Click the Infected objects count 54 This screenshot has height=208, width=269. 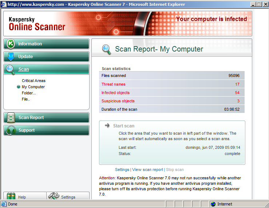[x=237, y=93]
